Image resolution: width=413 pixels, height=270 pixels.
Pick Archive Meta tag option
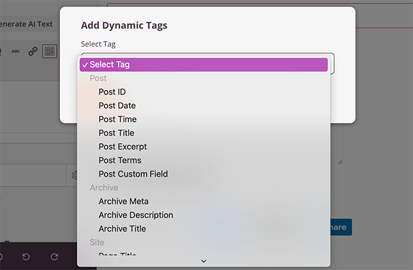(124, 202)
